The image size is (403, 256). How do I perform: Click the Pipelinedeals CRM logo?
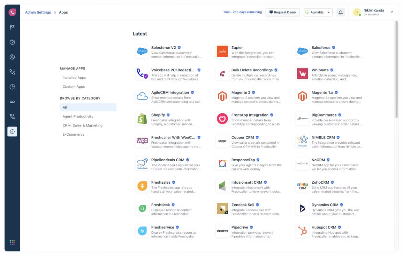[x=142, y=164]
